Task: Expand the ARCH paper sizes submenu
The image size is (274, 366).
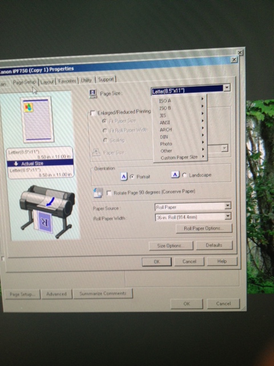Action: [x=180, y=129]
